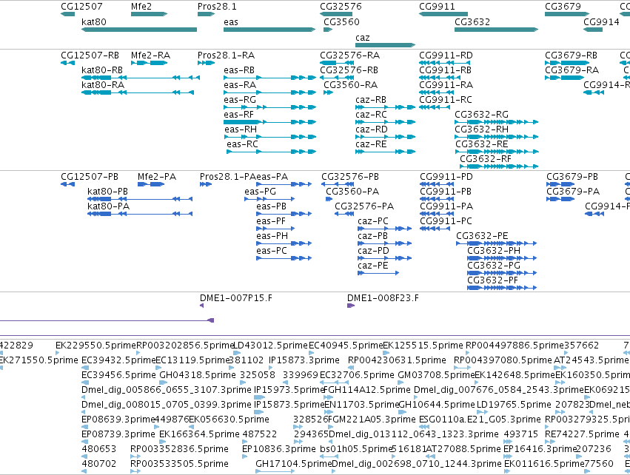Click the 'RE74227.5prime' EST label

[x=582, y=434]
